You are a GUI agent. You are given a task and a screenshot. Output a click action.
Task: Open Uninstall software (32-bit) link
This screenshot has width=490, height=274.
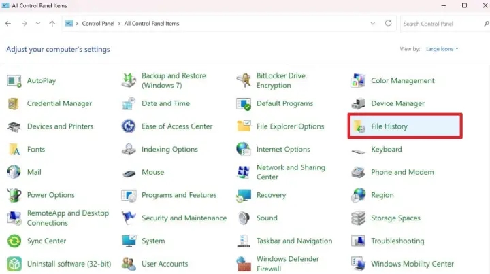tap(69, 264)
